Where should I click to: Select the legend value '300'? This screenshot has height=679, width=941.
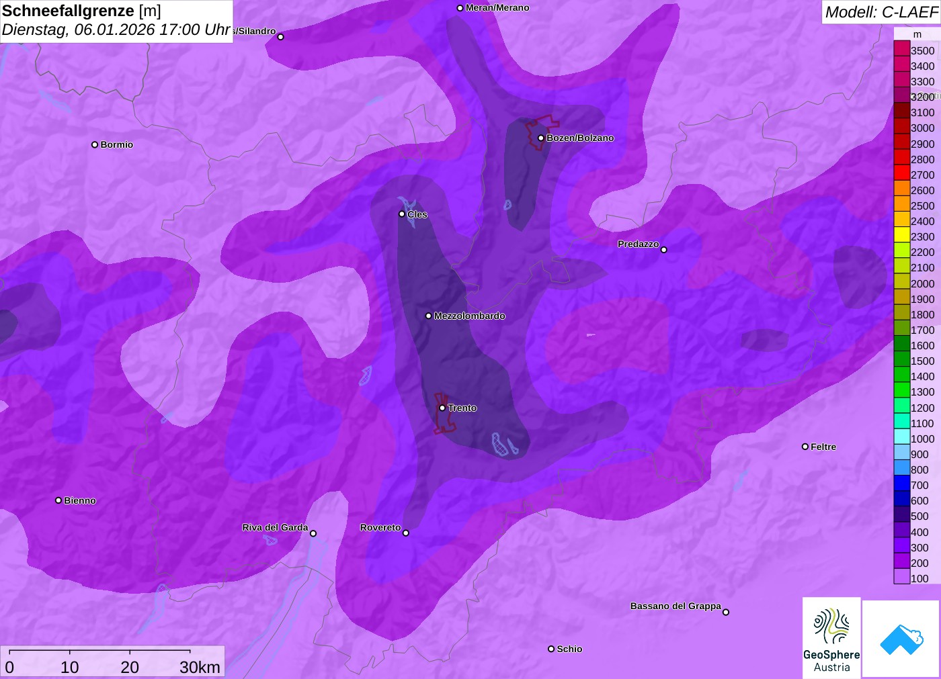[919, 548]
